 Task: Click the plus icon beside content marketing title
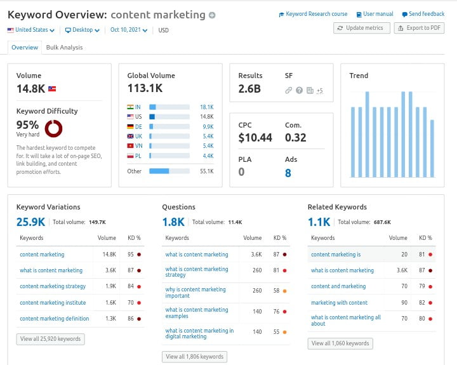[212, 15]
